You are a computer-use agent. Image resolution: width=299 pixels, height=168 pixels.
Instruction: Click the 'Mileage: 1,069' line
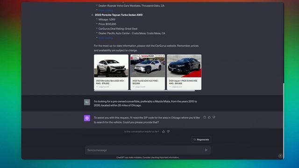107,20
